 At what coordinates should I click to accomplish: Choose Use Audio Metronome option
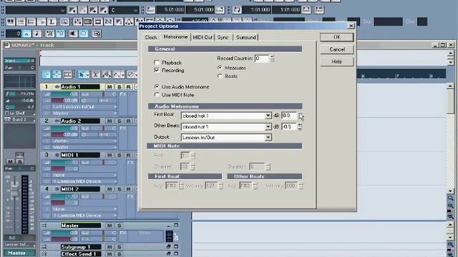coord(157,87)
